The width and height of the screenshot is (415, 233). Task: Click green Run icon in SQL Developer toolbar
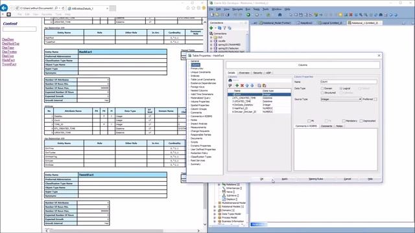pyautogui.click(x=248, y=15)
